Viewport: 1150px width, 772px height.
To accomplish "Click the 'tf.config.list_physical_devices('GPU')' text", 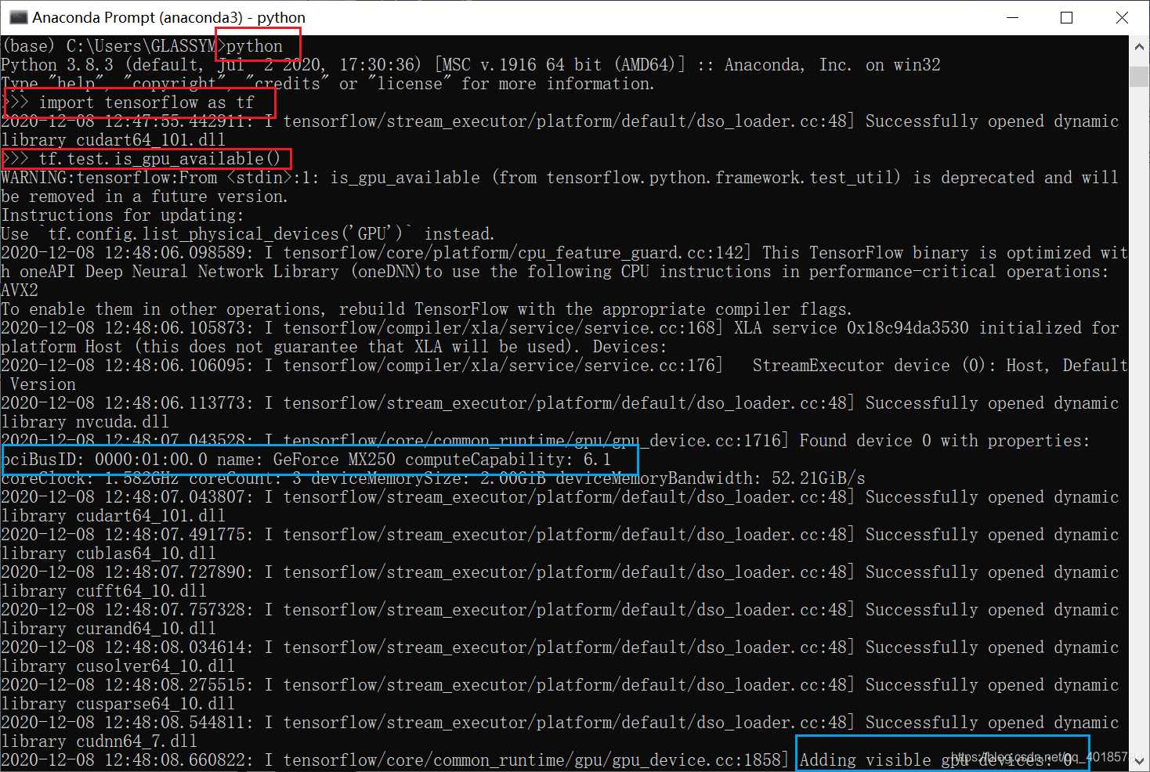I will click(x=230, y=234).
